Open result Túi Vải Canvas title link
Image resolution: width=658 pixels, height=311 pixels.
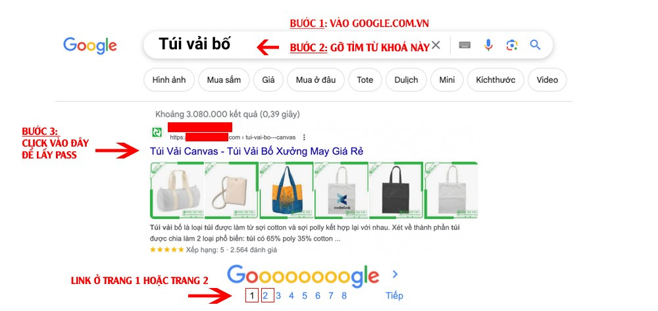(257, 151)
